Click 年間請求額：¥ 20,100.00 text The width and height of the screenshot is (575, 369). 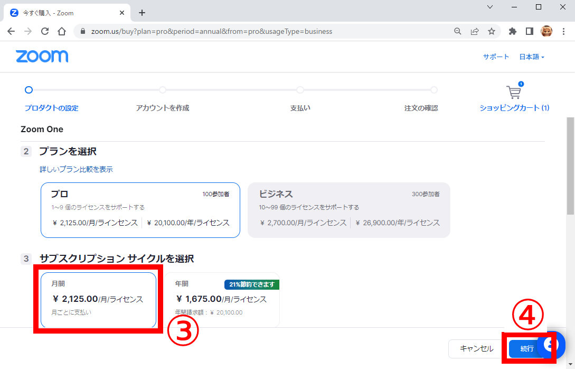coord(209,312)
